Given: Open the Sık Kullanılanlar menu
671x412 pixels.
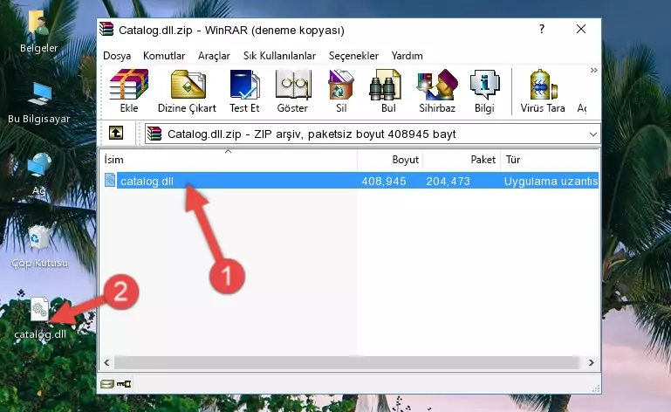Looking at the screenshot, I should click(x=279, y=56).
